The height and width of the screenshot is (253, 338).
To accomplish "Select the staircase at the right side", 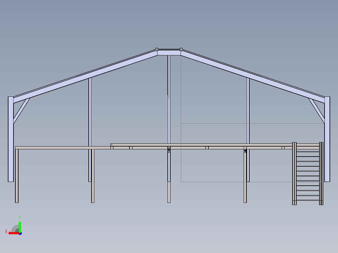I will 308,173.
